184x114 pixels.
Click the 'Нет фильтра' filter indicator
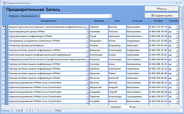(x=45, y=111)
